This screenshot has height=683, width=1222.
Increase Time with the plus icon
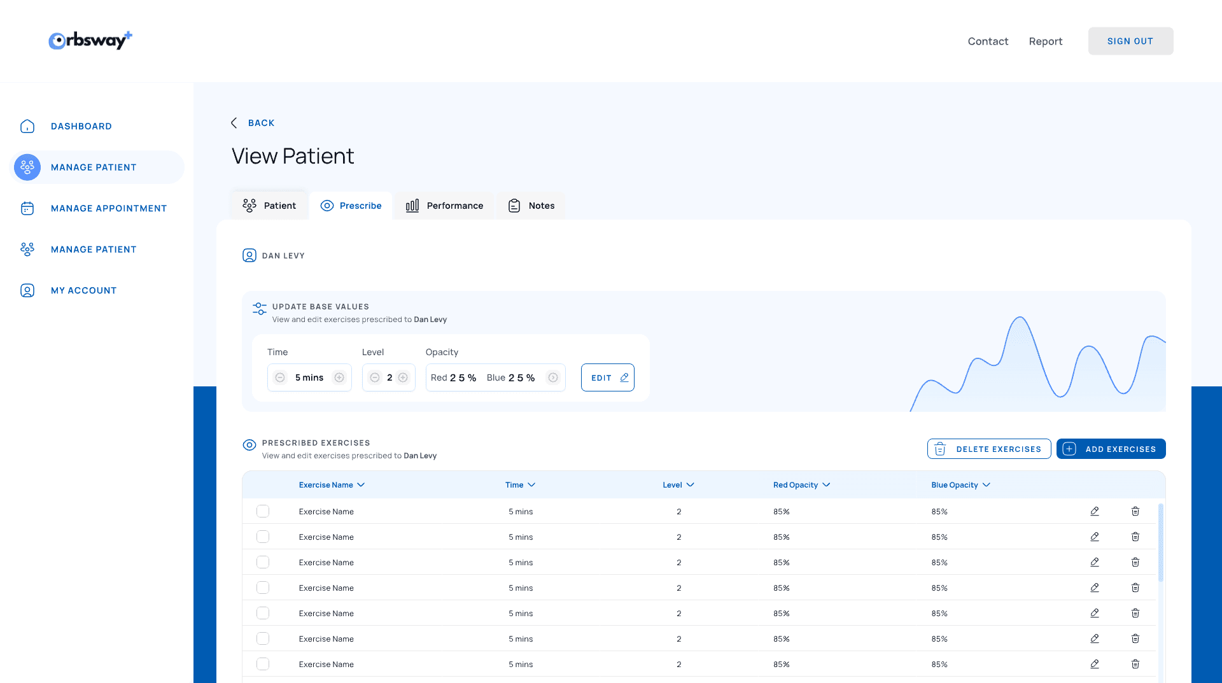339,377
